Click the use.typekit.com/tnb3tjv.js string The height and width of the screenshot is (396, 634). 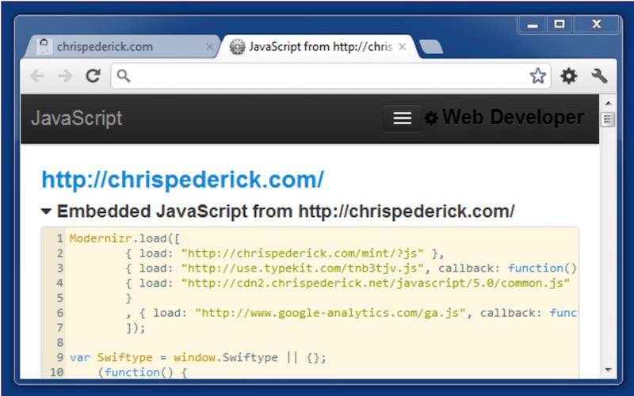pyautogui.click(x=303, y=268)
